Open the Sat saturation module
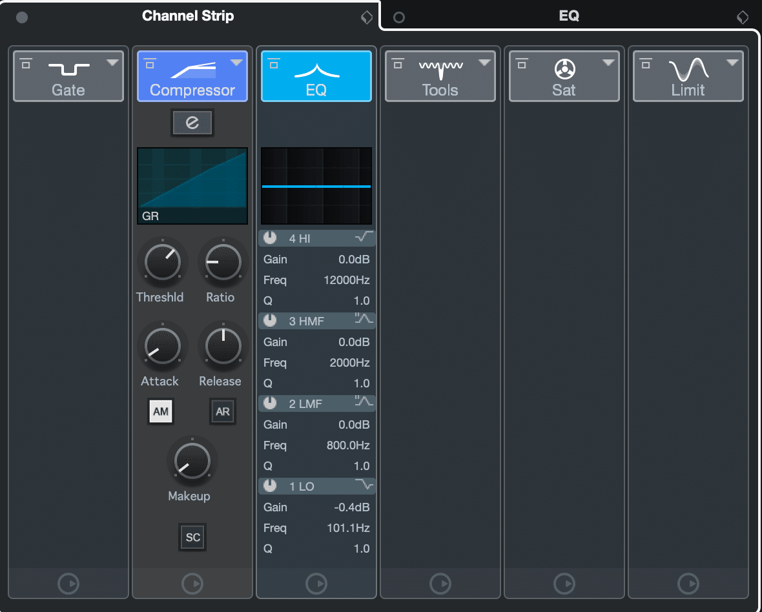This screenshot has width=762, height=612. point(564,76)
